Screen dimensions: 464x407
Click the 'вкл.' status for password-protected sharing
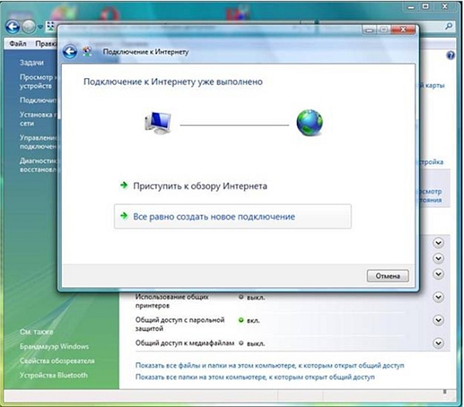[x=251, y=320]
